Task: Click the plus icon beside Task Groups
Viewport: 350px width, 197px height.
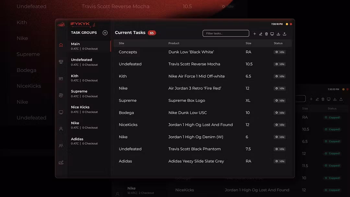Action: click(x=105, y=33)
